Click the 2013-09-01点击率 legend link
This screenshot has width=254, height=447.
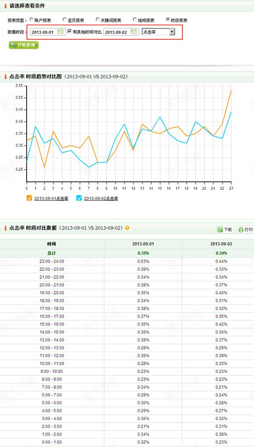click(x=52, y=198)
